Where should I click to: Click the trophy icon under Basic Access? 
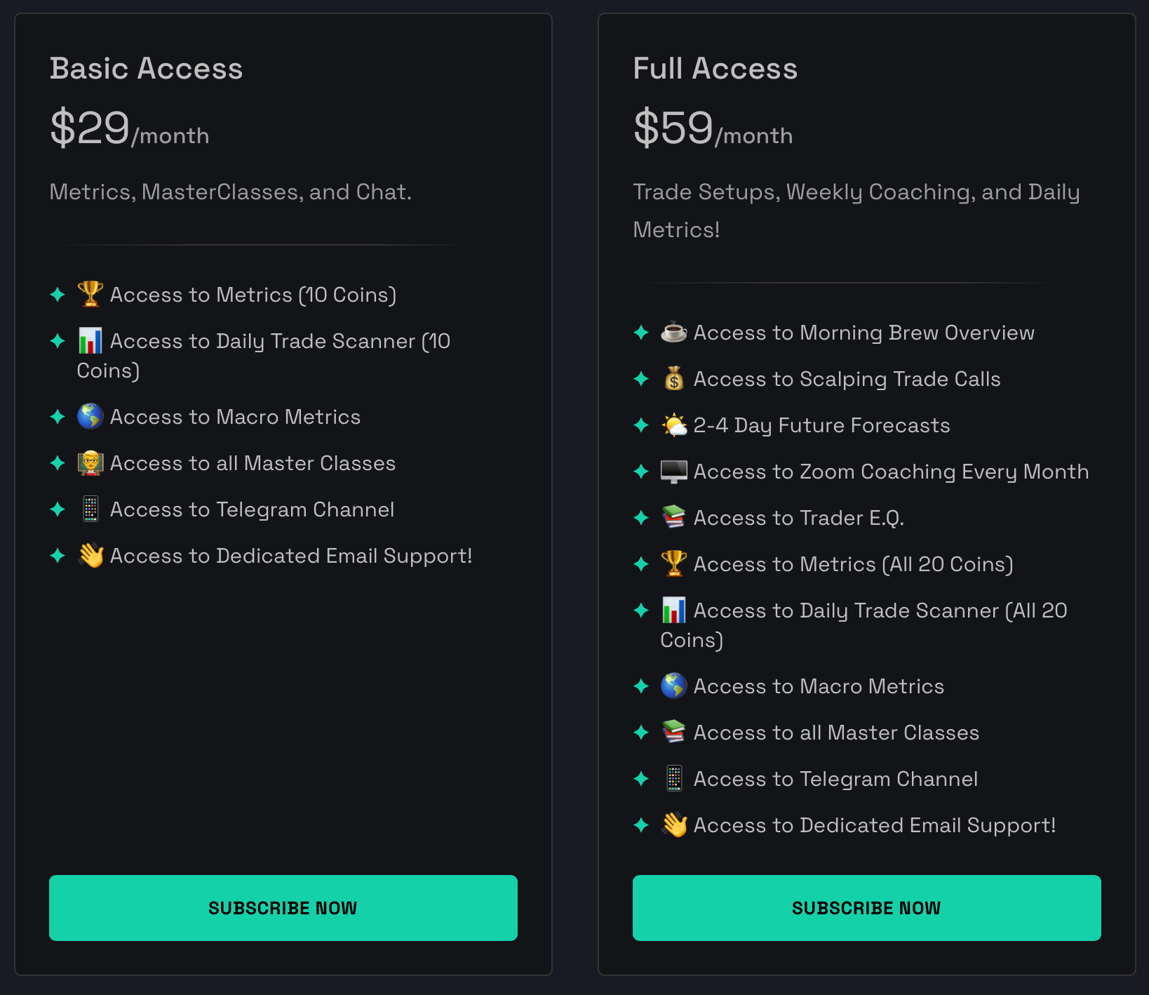[x=90, y=295]
